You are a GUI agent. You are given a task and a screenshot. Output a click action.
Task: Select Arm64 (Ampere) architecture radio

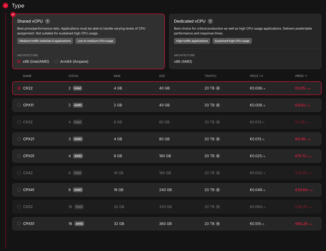click(x=56, y=62)
